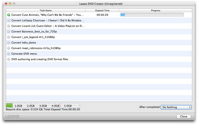The image size is (198, 125).
Task: Select Convert Lizard Lick Guest Editor task text
Action: (x=48, y=26)
